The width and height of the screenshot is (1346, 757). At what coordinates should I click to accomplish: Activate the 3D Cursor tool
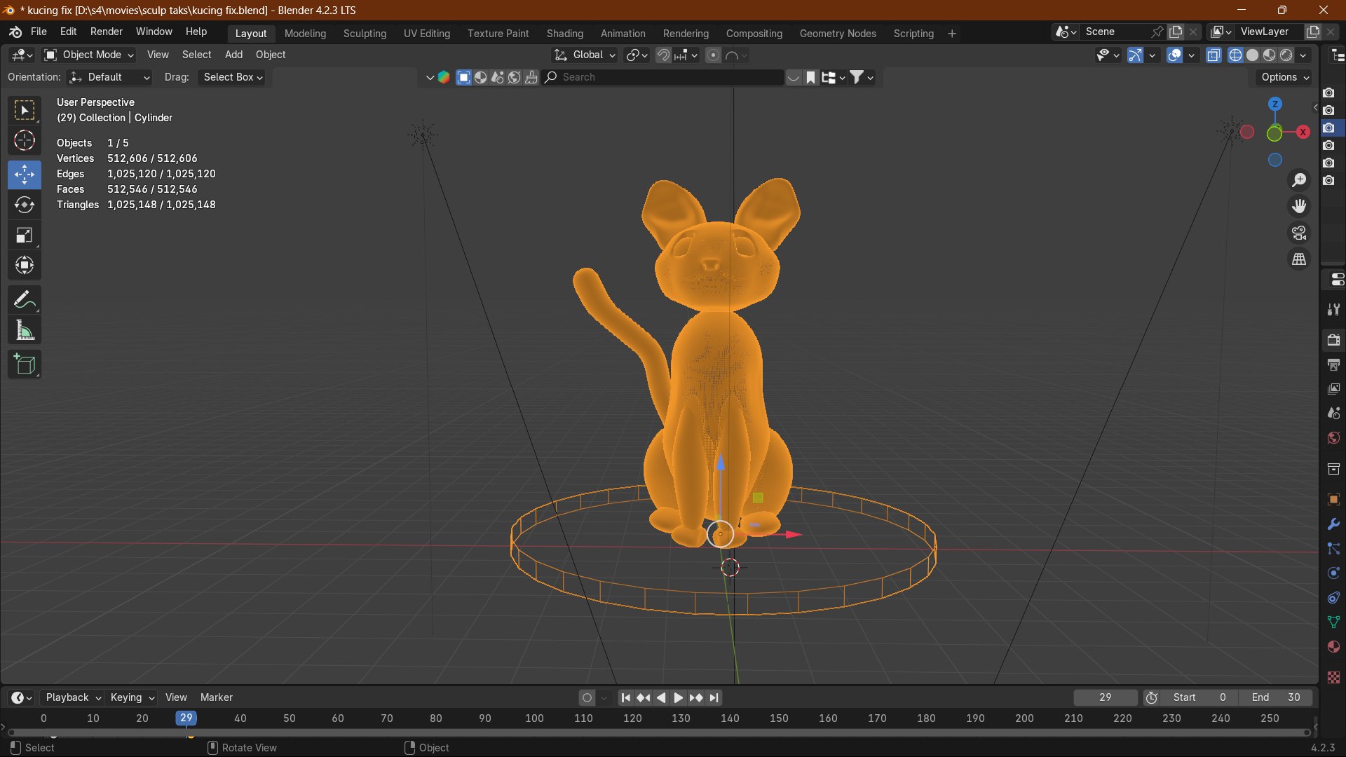pyautogui.click(x=25, y=141)
